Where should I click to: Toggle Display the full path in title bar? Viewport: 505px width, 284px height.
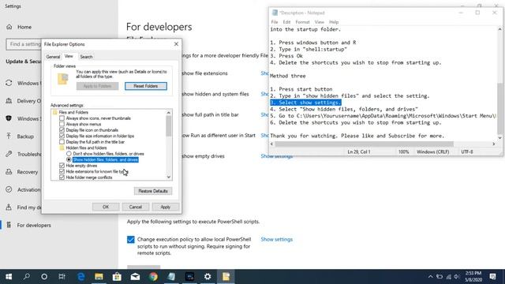(62, 142)
